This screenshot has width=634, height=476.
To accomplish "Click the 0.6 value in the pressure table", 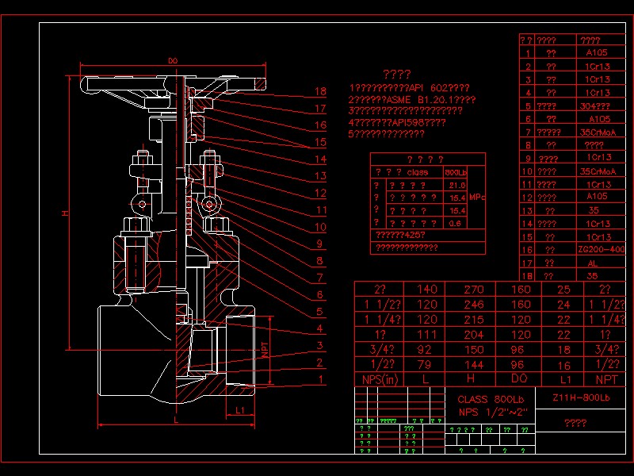I will pos(455,224).
